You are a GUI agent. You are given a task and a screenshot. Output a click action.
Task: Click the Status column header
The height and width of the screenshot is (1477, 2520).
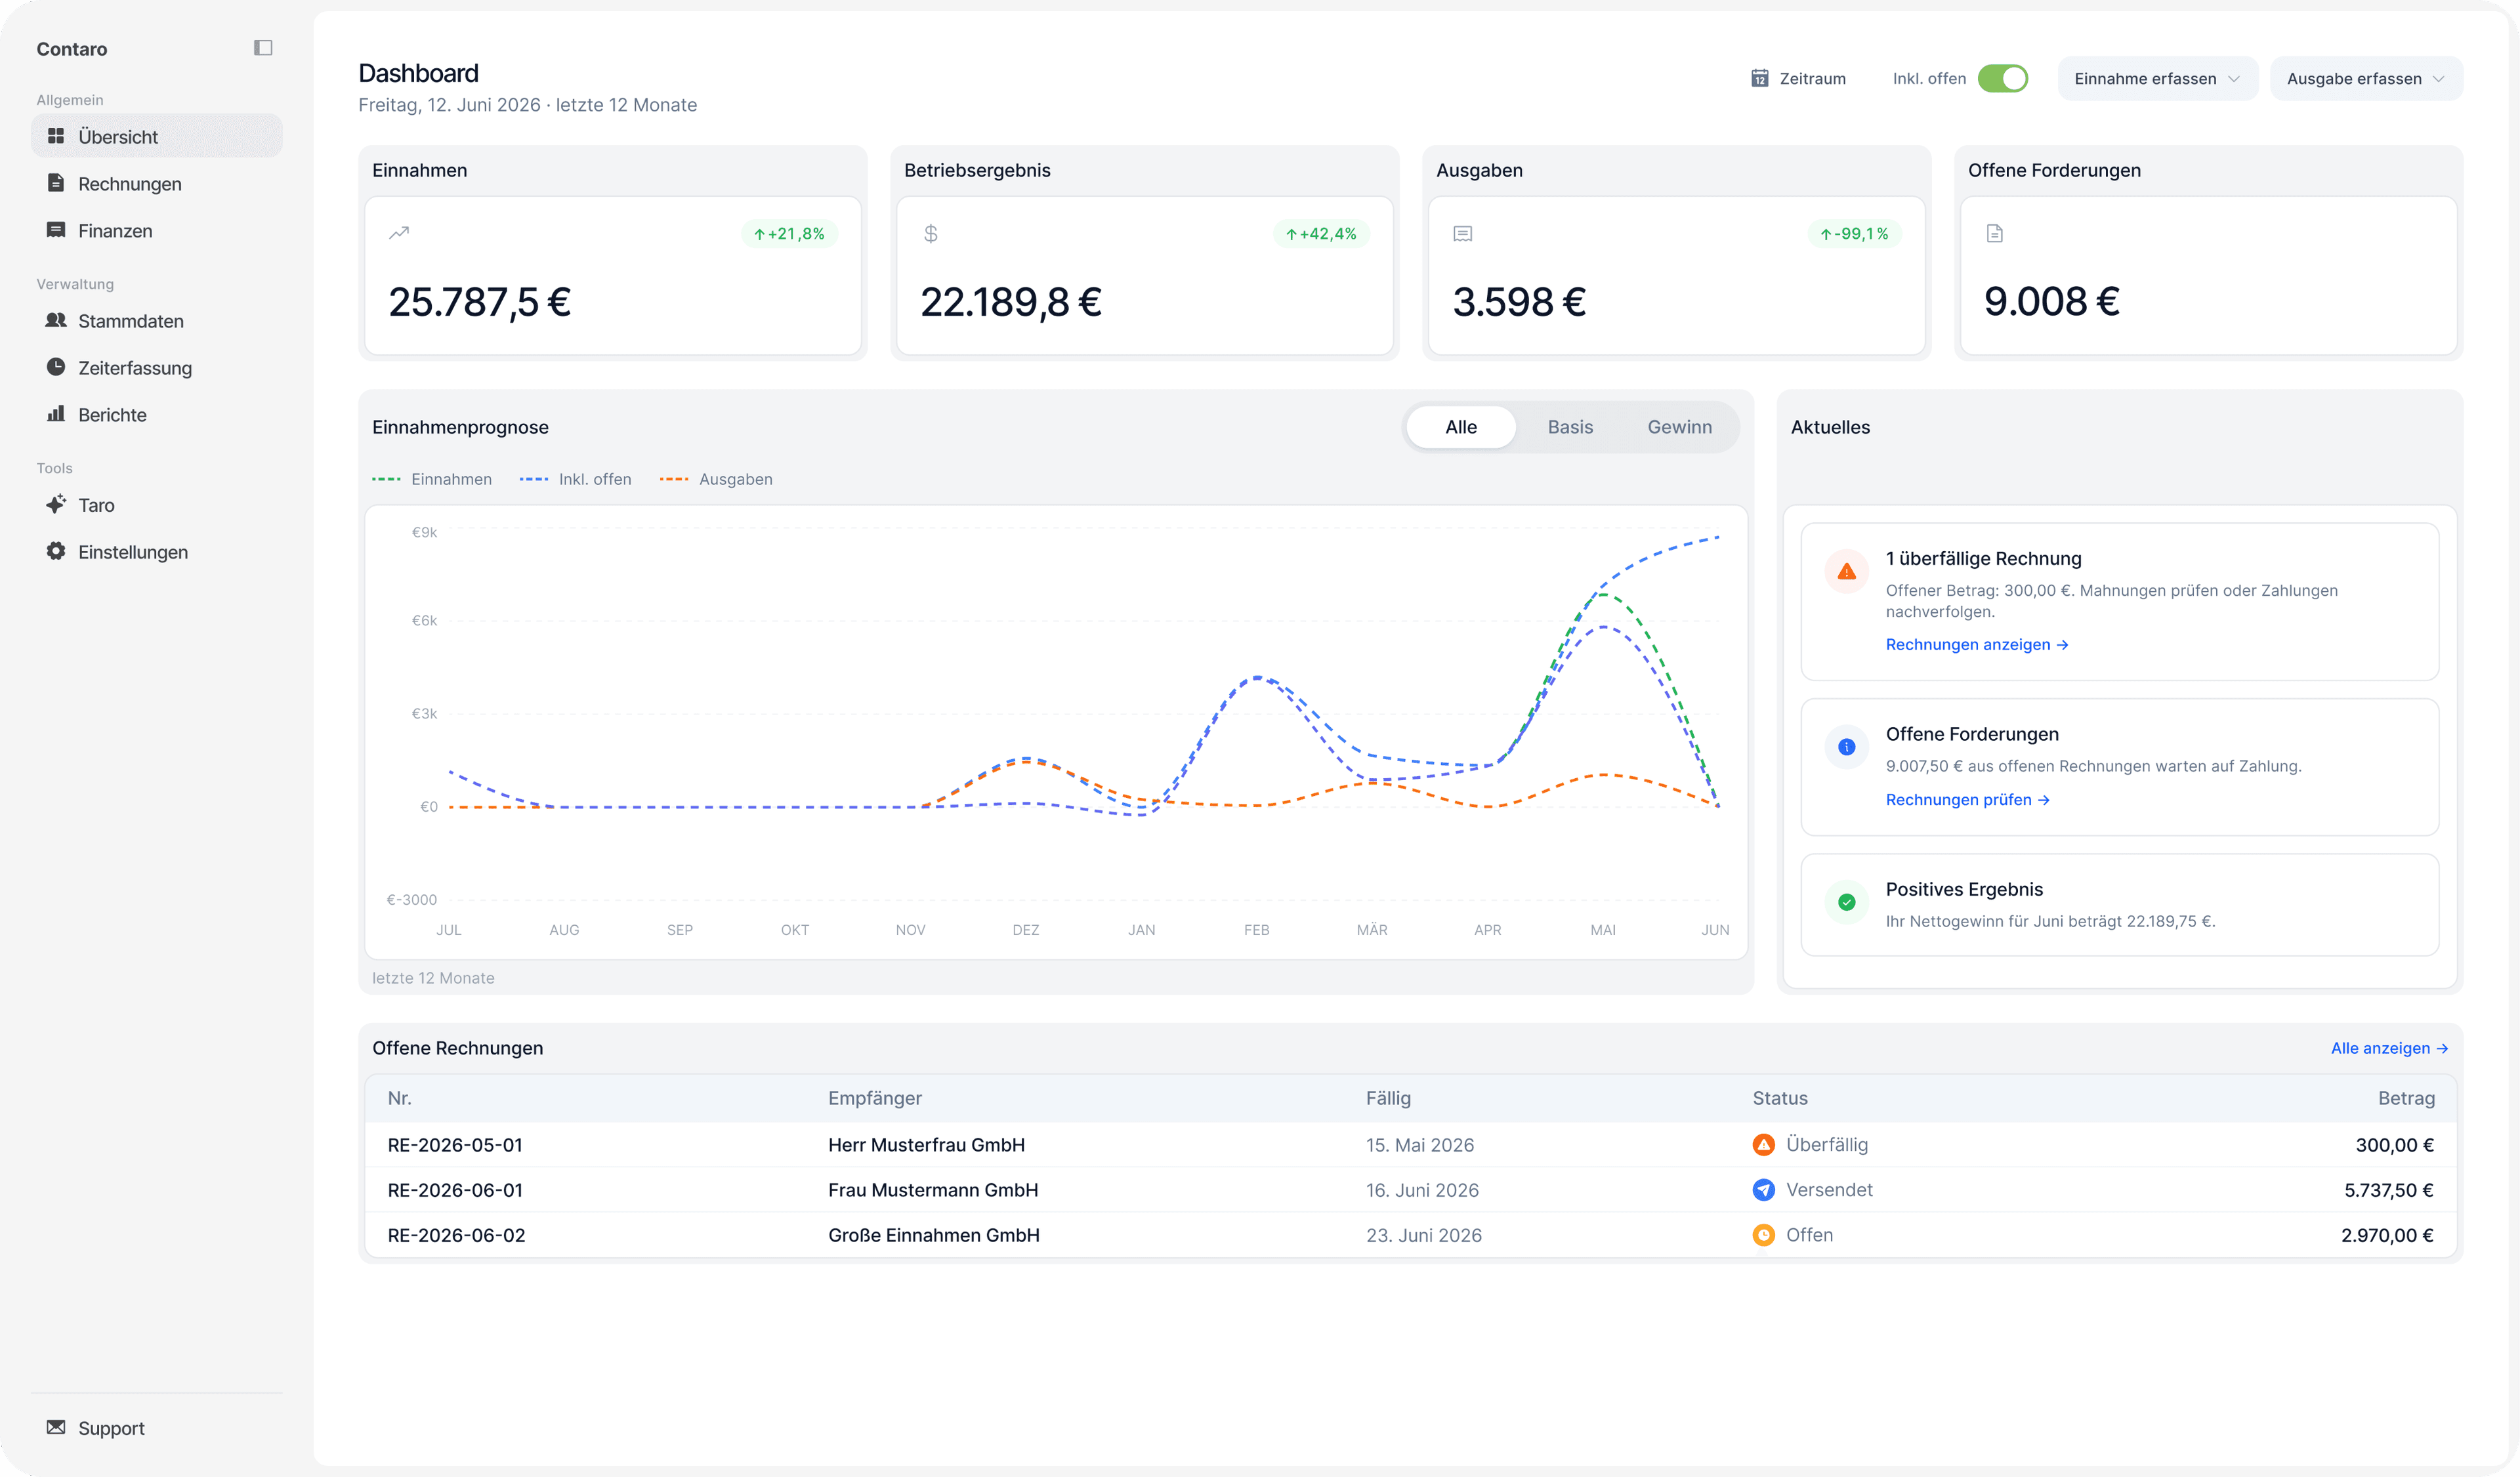[1780, 1097]
